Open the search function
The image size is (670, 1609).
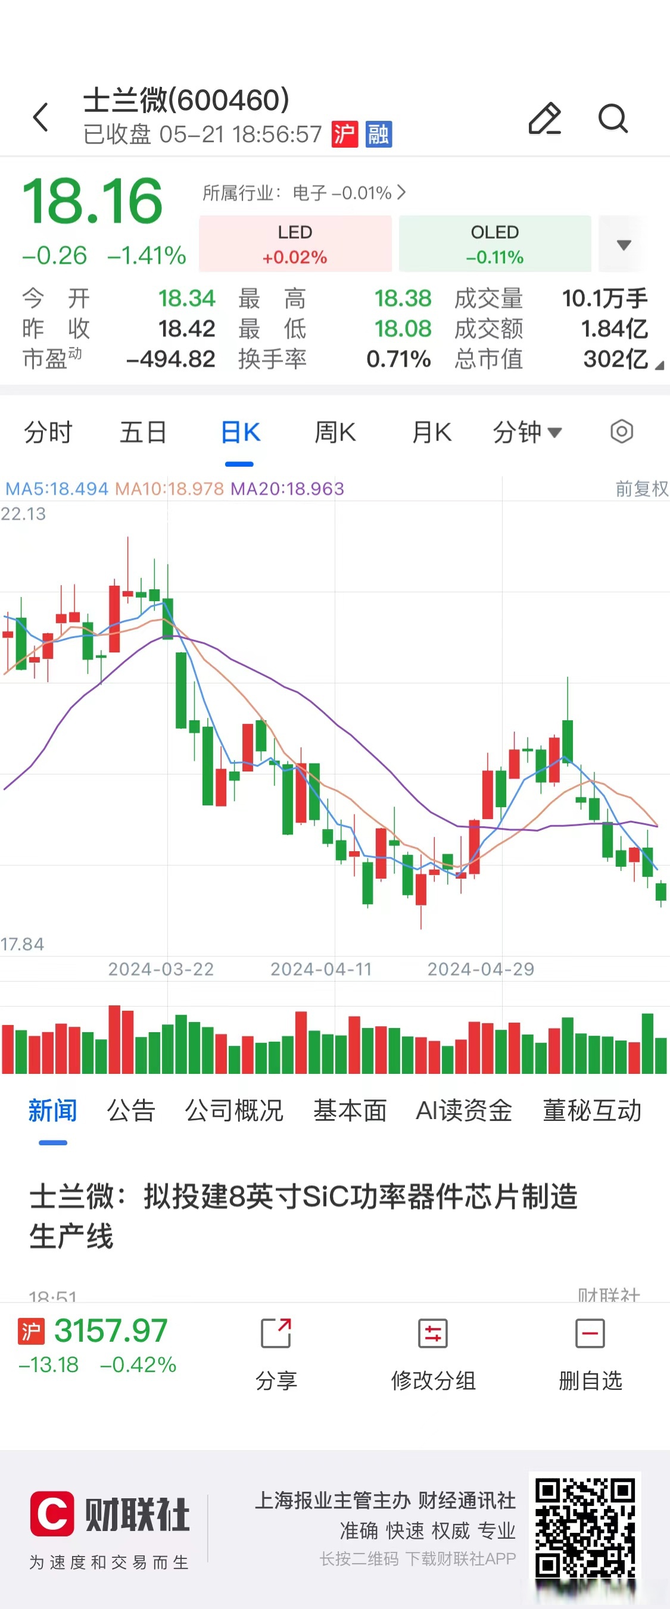tap(612, 118)
